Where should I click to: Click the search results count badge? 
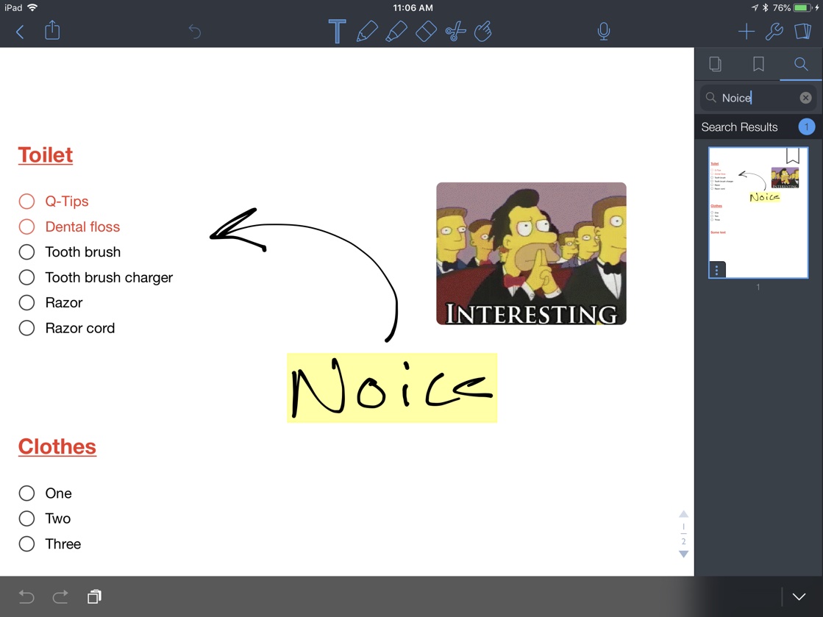(806, 127)
